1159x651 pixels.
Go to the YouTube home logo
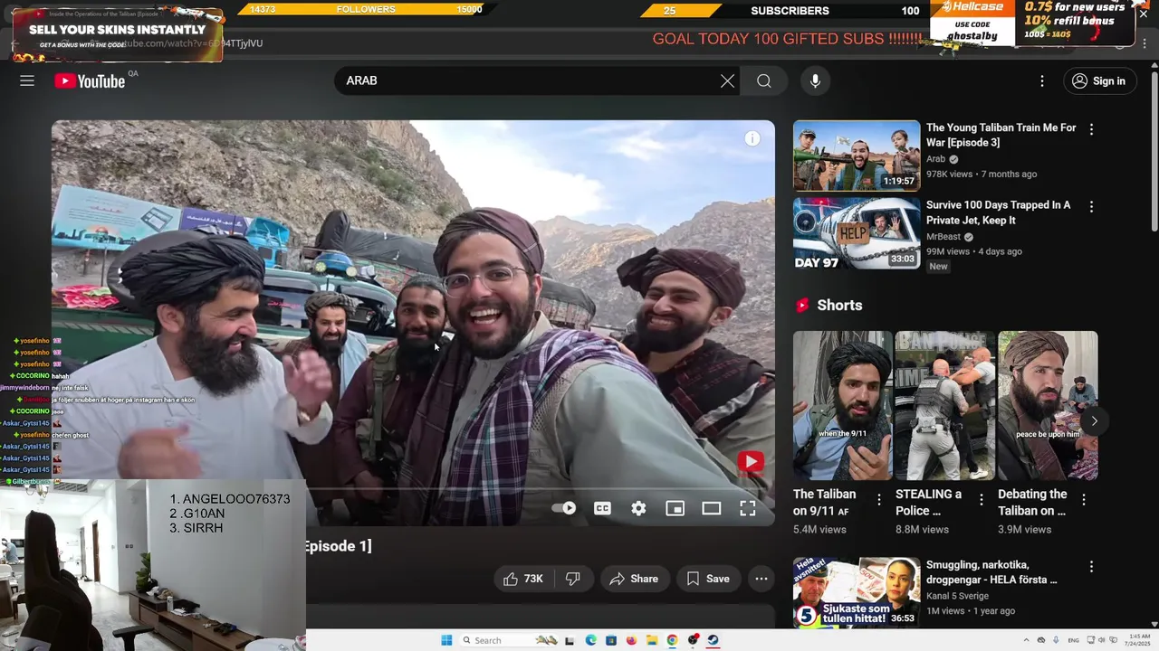[x=90, y=80]
